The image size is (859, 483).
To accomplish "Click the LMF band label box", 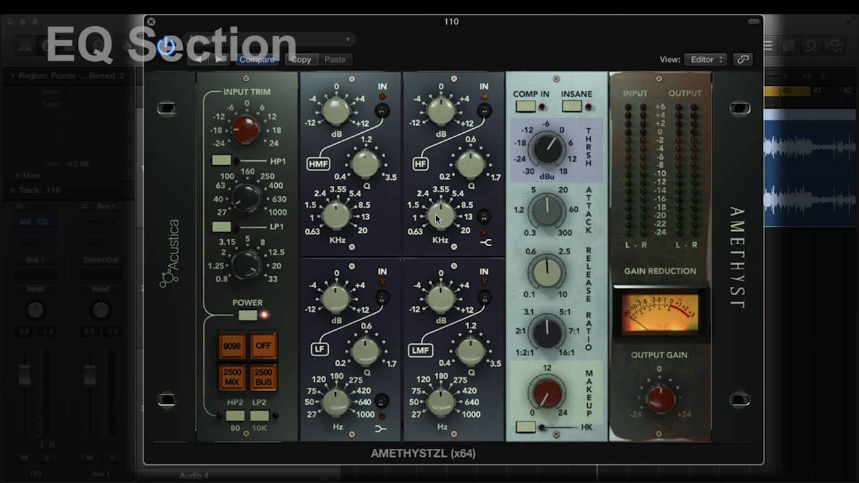I will tap(421, 350).
